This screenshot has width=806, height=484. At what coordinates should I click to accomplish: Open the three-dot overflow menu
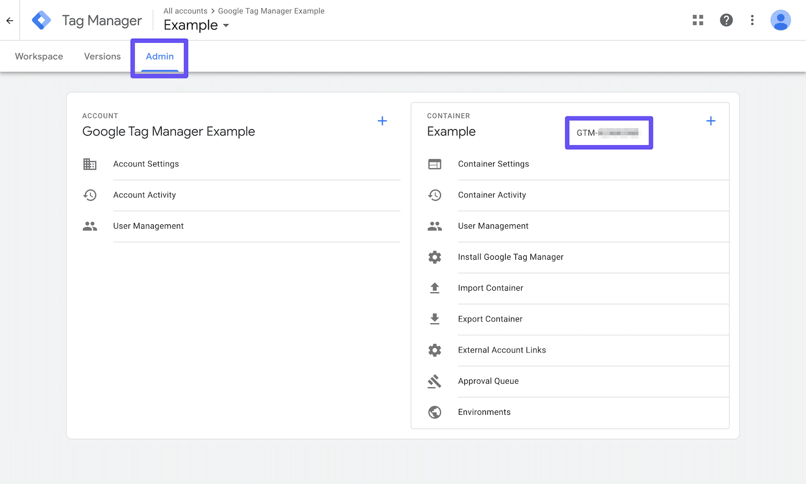tap(752, 20)
